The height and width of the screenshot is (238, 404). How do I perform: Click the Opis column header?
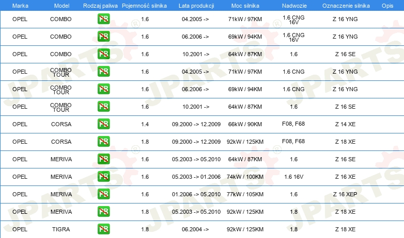click(x=387, y=6)
